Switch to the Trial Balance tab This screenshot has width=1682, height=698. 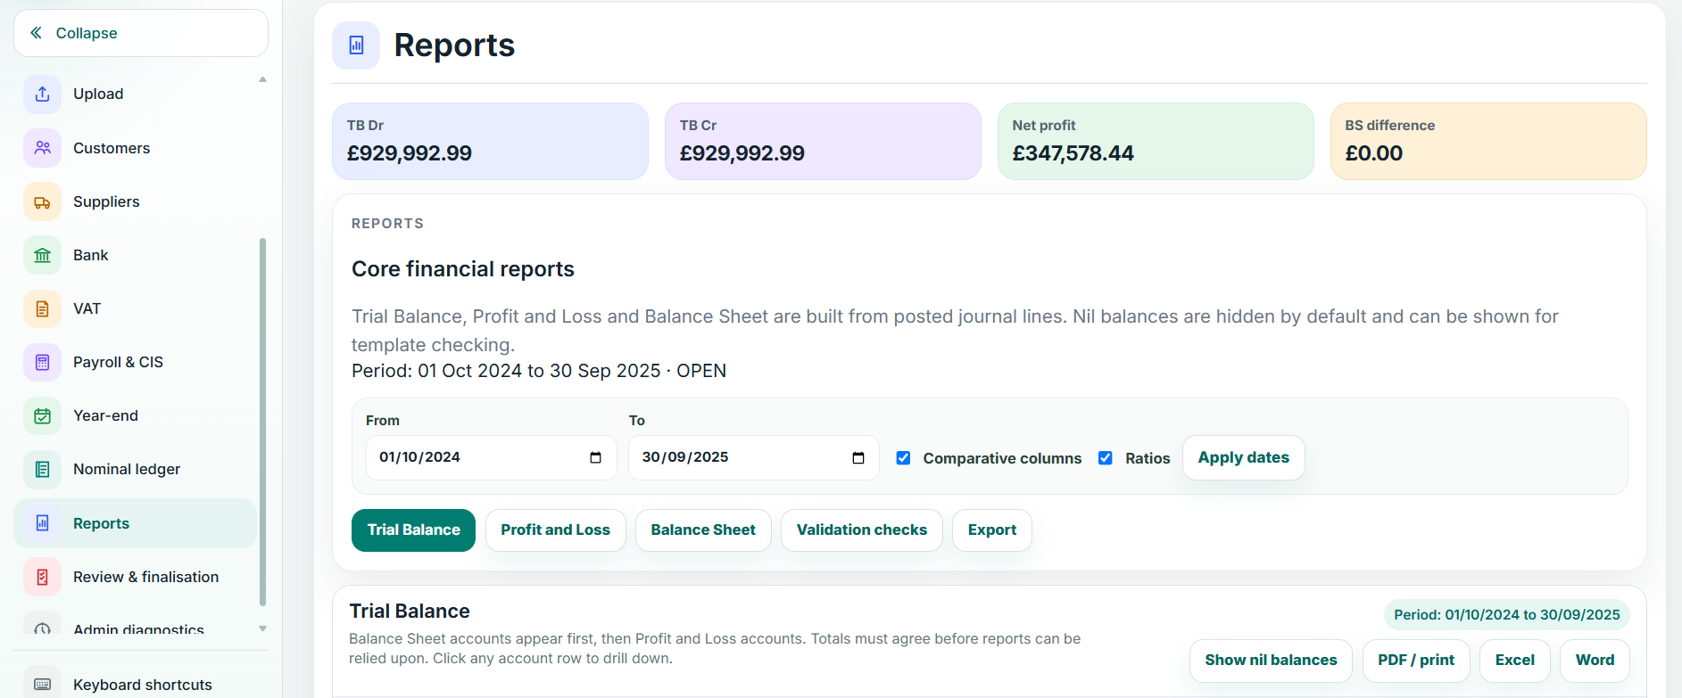(x=413, y=530)
